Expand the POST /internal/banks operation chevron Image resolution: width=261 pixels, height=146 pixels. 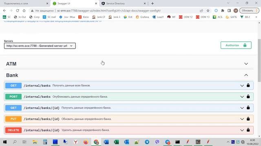click(x=242, y=97)
